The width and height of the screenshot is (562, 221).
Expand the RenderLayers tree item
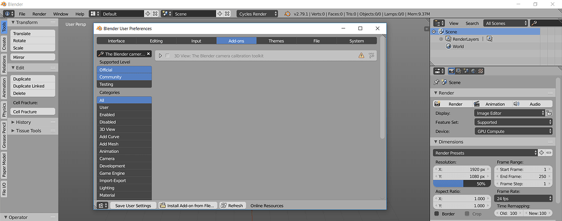click(x=441, y=39)
